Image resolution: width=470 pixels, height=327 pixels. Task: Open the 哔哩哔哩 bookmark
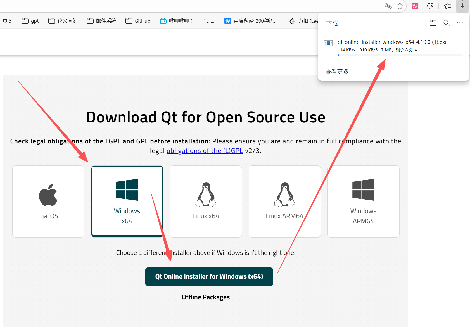point(187,21)
